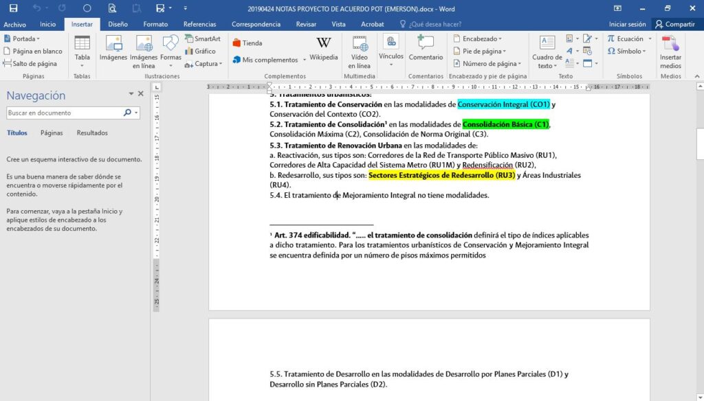Open the Ecuación dropdown arrow

[650, 38]
